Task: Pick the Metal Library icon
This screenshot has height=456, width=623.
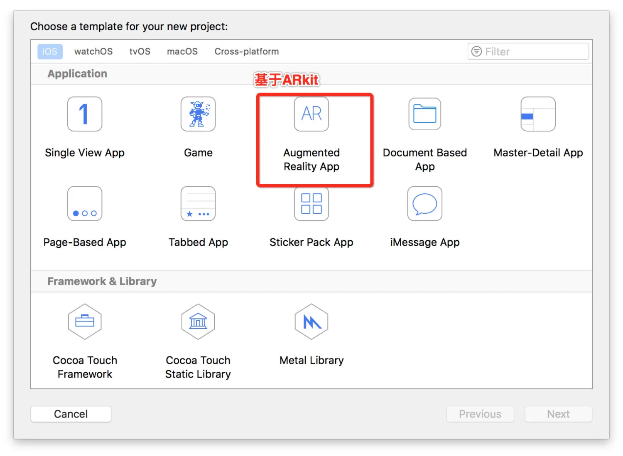Action: coord(311,322)
